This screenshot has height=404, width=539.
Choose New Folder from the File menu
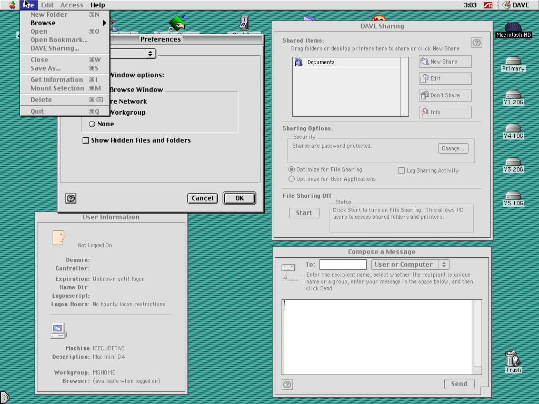65,14
